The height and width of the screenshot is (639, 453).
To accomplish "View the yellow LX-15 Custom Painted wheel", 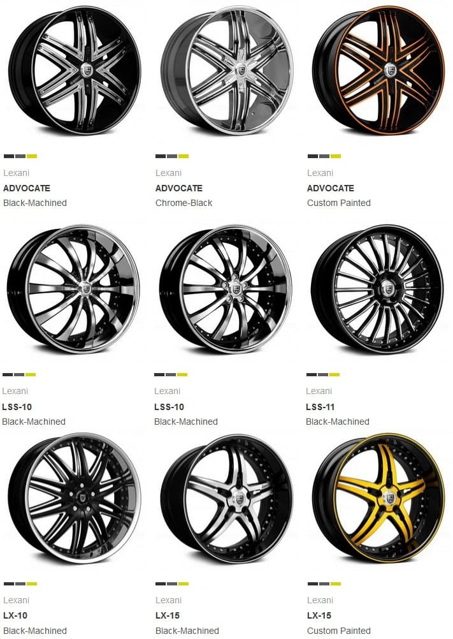I will pyautogui.click(x=379, y=498).
